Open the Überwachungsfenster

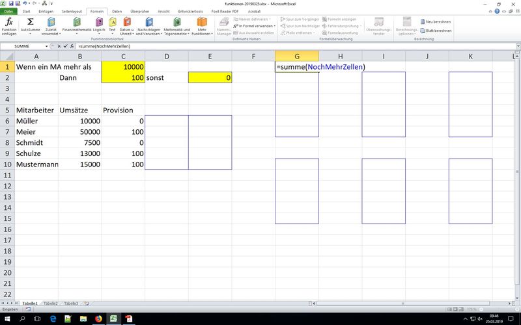379,27
